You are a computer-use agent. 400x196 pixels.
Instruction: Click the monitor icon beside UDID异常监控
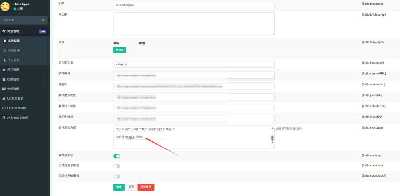[4, 108]
